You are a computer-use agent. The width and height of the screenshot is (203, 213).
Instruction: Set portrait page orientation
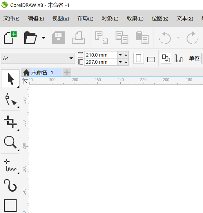point(138,58)
